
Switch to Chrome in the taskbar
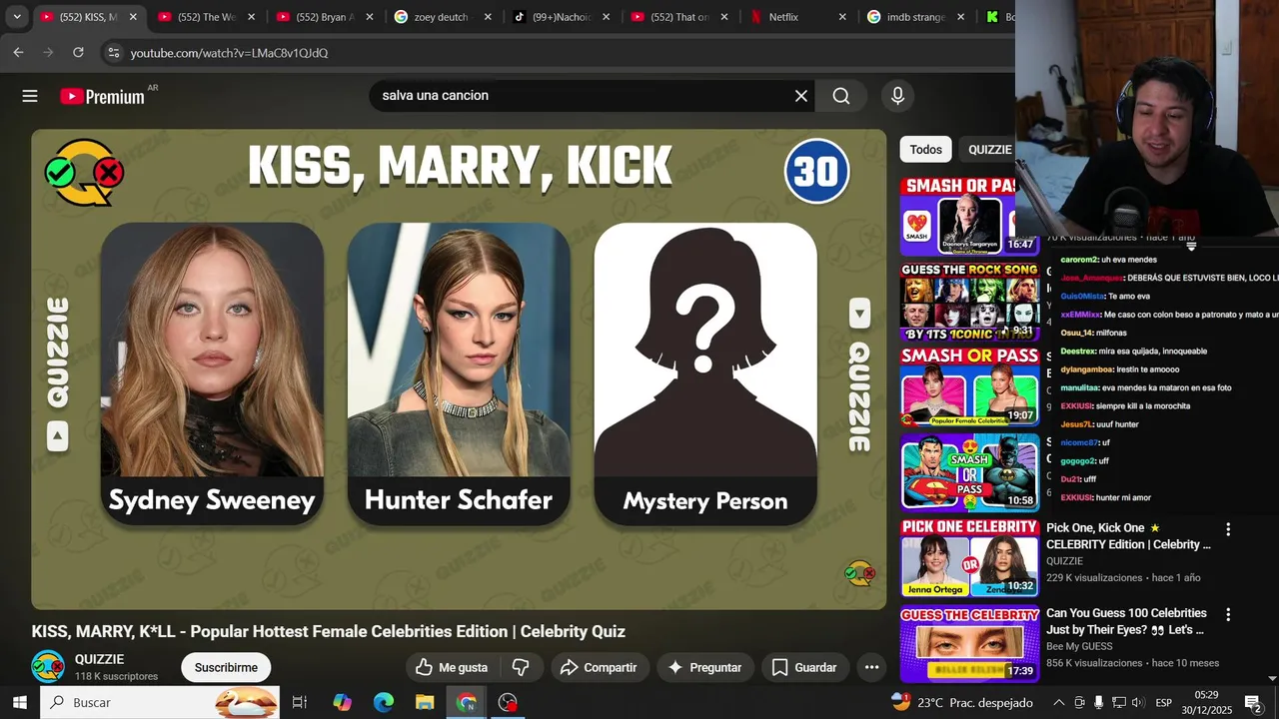[467, 702]
